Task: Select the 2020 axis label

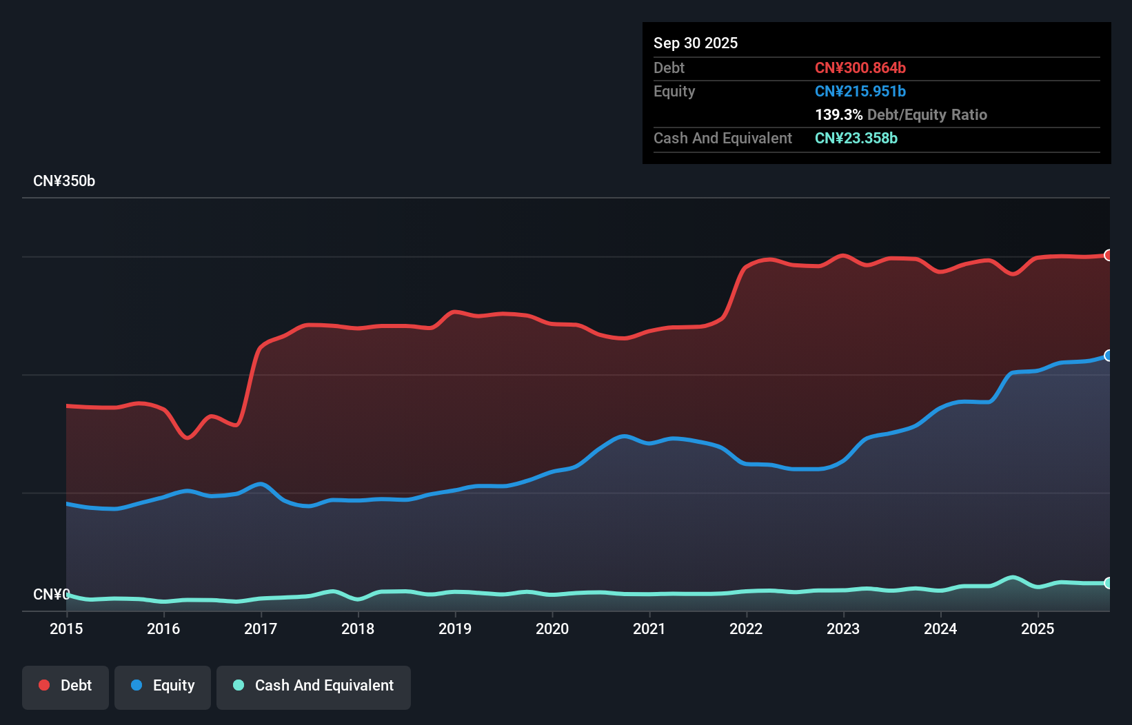Action: pos(552,629)
